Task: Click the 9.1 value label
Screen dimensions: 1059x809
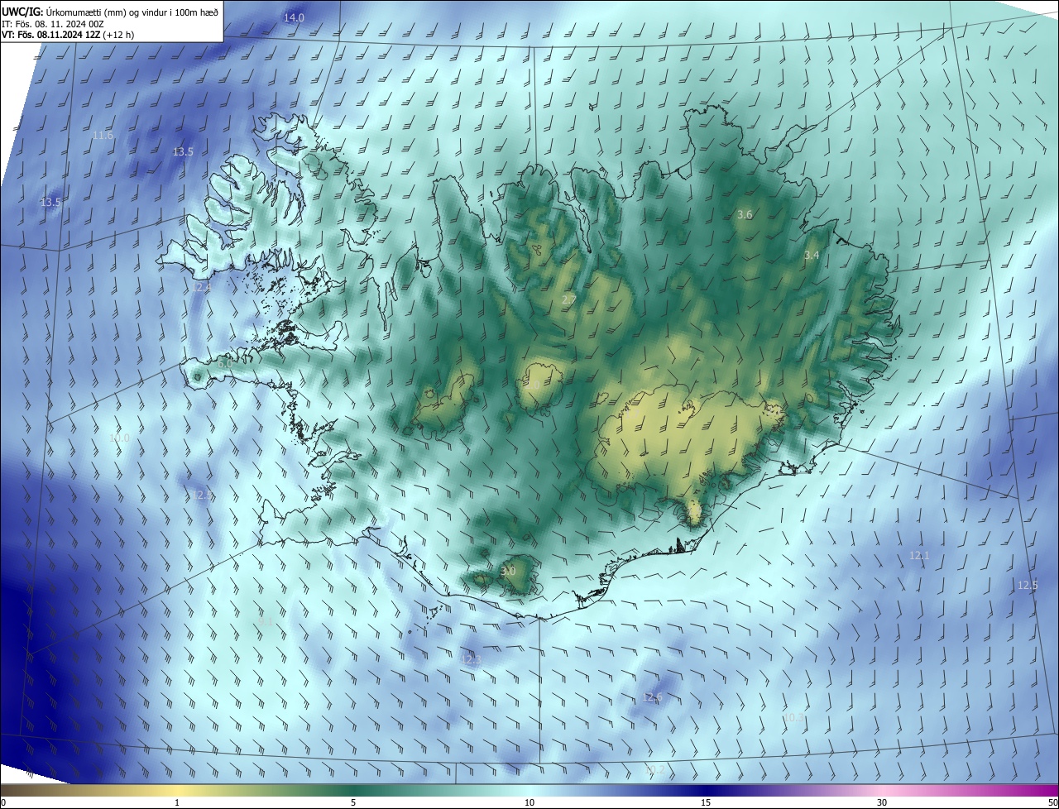Action: pos(265,620)
